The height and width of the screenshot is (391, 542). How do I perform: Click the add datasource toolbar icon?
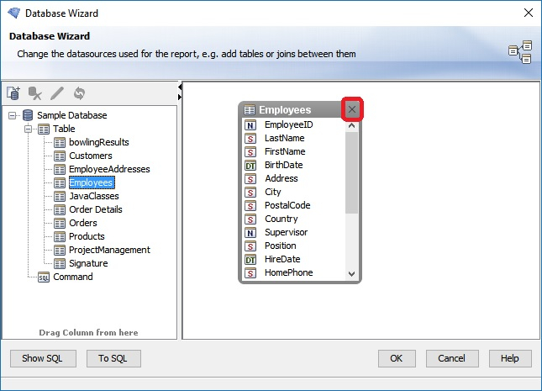click(13, 93)
